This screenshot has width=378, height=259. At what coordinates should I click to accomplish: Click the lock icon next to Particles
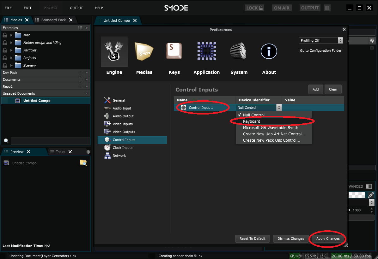[5, 50]
